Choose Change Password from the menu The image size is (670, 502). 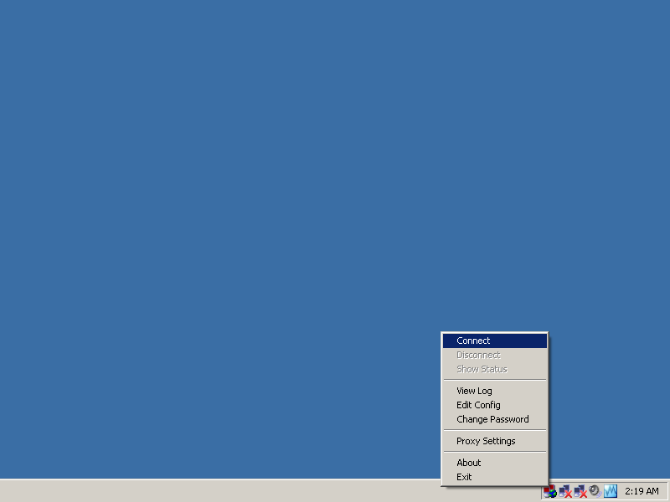tap(495, 419)
